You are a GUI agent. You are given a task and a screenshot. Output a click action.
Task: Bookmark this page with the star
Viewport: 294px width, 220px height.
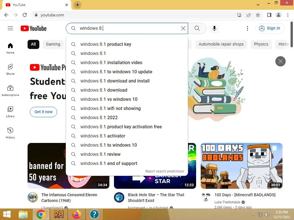tap(258, 15)
